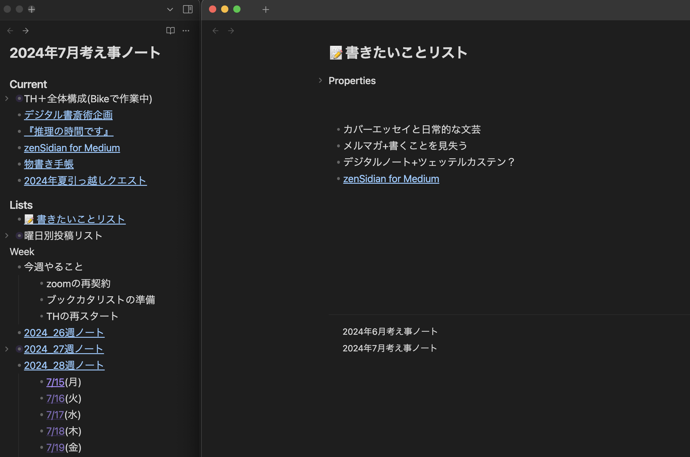690x457 pixels.
Task: Open the 7/15(月) daily note link
Action: [55, 382]
